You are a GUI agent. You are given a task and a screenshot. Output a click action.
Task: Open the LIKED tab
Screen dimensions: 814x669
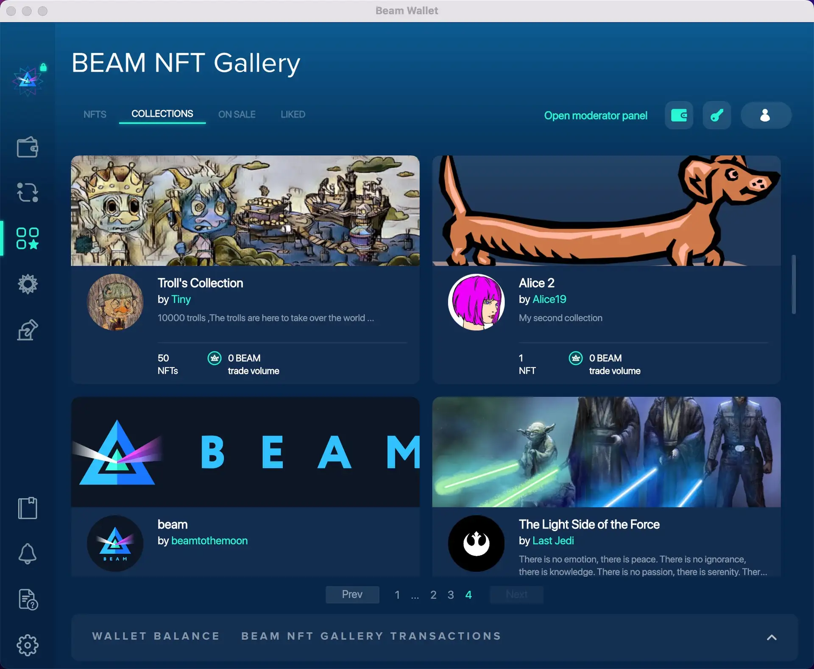293,114
